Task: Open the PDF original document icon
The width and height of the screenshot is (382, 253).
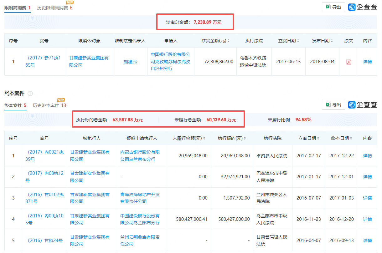Action: [x=348, y=62]
